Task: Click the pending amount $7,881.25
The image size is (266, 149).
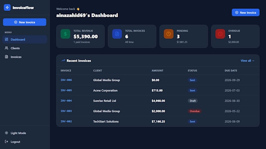Action: pyautogui.click(x=182, y=42)
